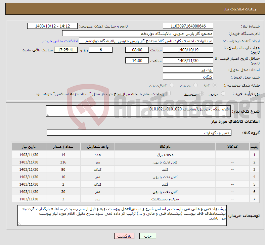Click the واحد شمارش column header
Viewport: 265px width, 245px height.
click(x=98, y=147)
